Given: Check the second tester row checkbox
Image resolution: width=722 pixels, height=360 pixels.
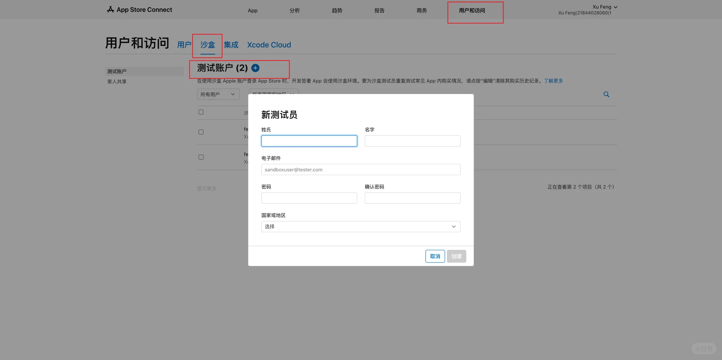Looking at the screenshot, I should tap(201, 157).
